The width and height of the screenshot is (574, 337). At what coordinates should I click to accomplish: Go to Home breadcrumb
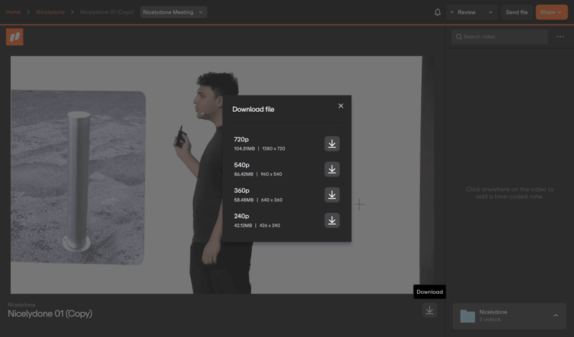[13, 12]
